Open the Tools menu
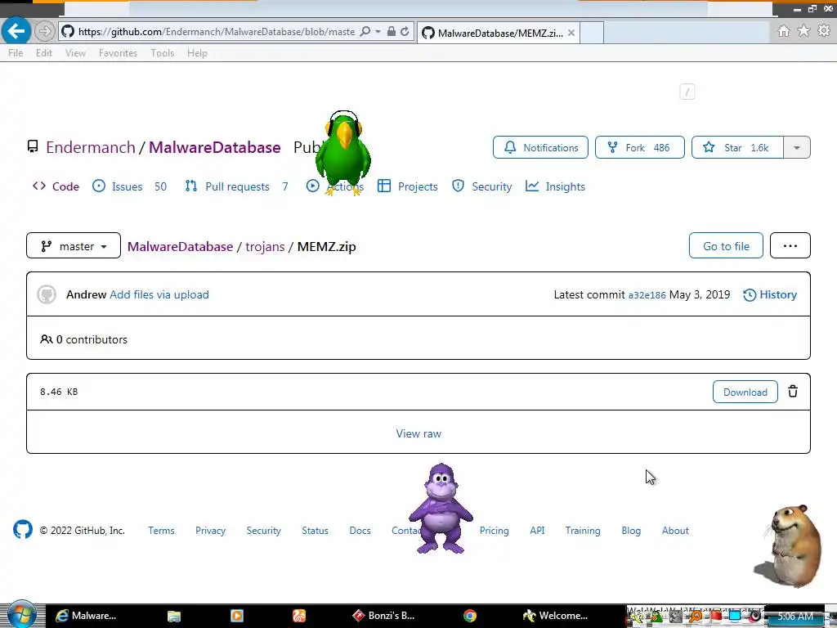The width and height of the screenshot is (837, 628). click(163, 53)
